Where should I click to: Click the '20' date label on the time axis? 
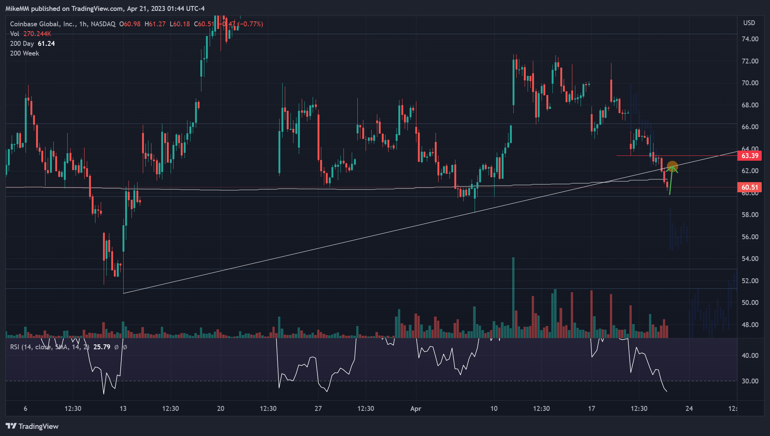(221, 409)
